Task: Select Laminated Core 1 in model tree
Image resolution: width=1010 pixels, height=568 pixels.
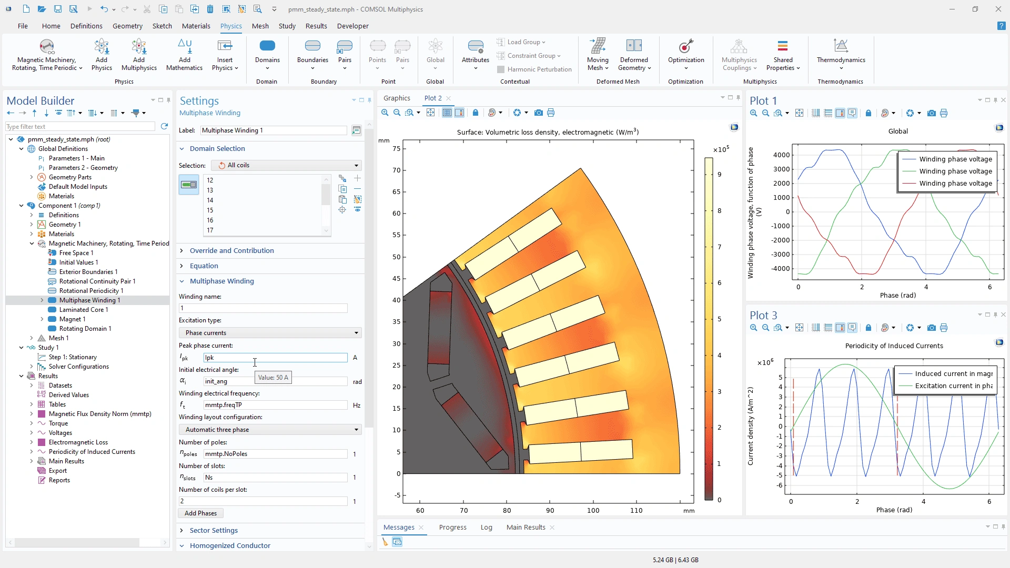Action: point(83,310)
